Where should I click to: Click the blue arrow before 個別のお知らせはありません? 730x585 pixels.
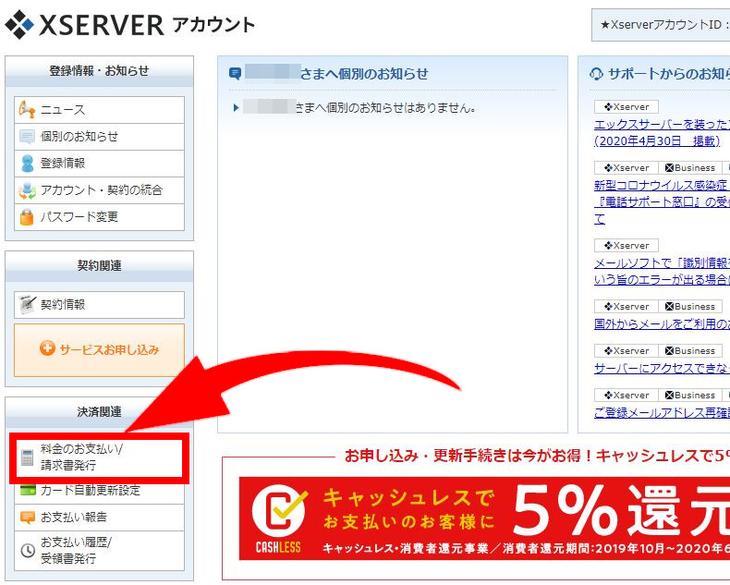(x=236, y=108)
